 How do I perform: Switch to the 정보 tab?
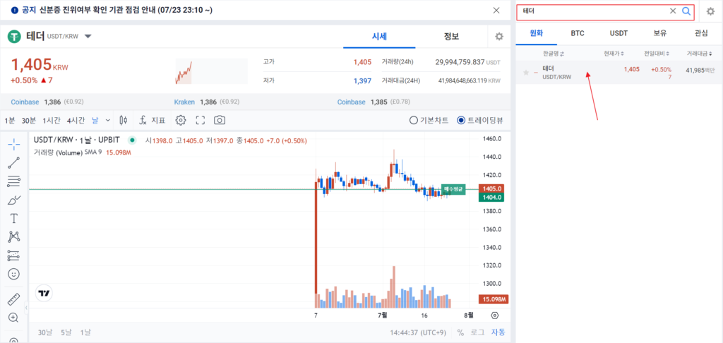451,36
